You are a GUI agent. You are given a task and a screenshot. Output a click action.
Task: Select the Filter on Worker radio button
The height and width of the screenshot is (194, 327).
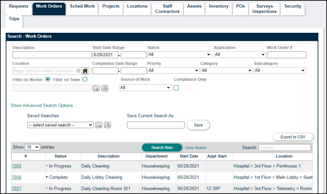click(48, 79)
